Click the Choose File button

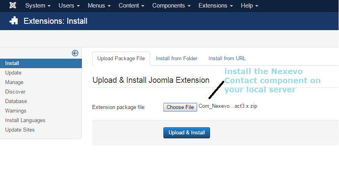click(x=180, y=107)
